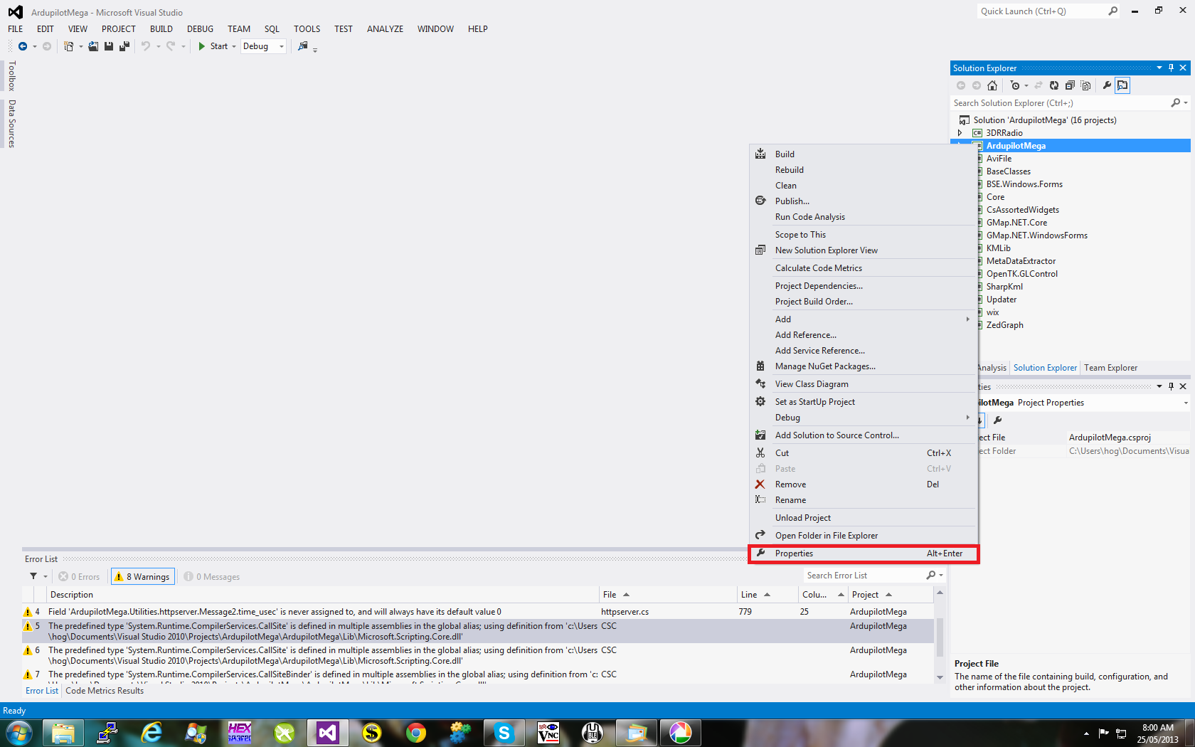Click the red X Remove icon in context menu
1195x747 pixels.
click(x=760, y=484)
